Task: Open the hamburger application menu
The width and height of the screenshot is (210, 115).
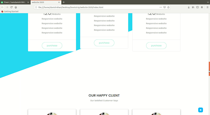Action: coord(207,7)
